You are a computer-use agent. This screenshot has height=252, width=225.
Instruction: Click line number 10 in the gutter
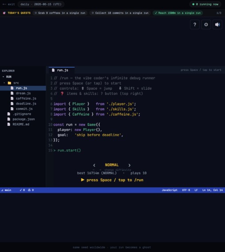50,124
